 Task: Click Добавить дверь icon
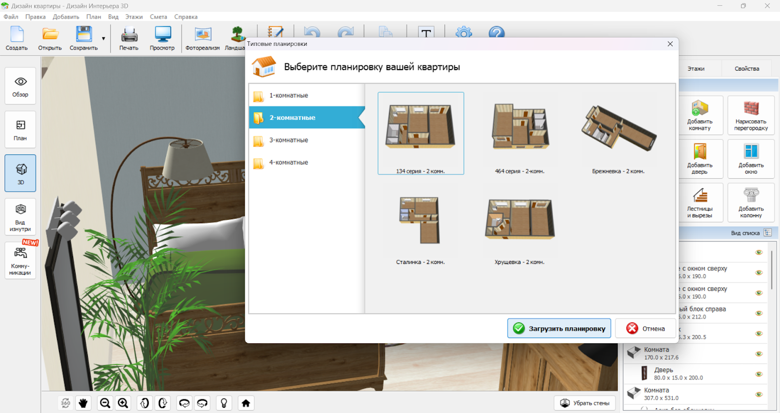700,158
